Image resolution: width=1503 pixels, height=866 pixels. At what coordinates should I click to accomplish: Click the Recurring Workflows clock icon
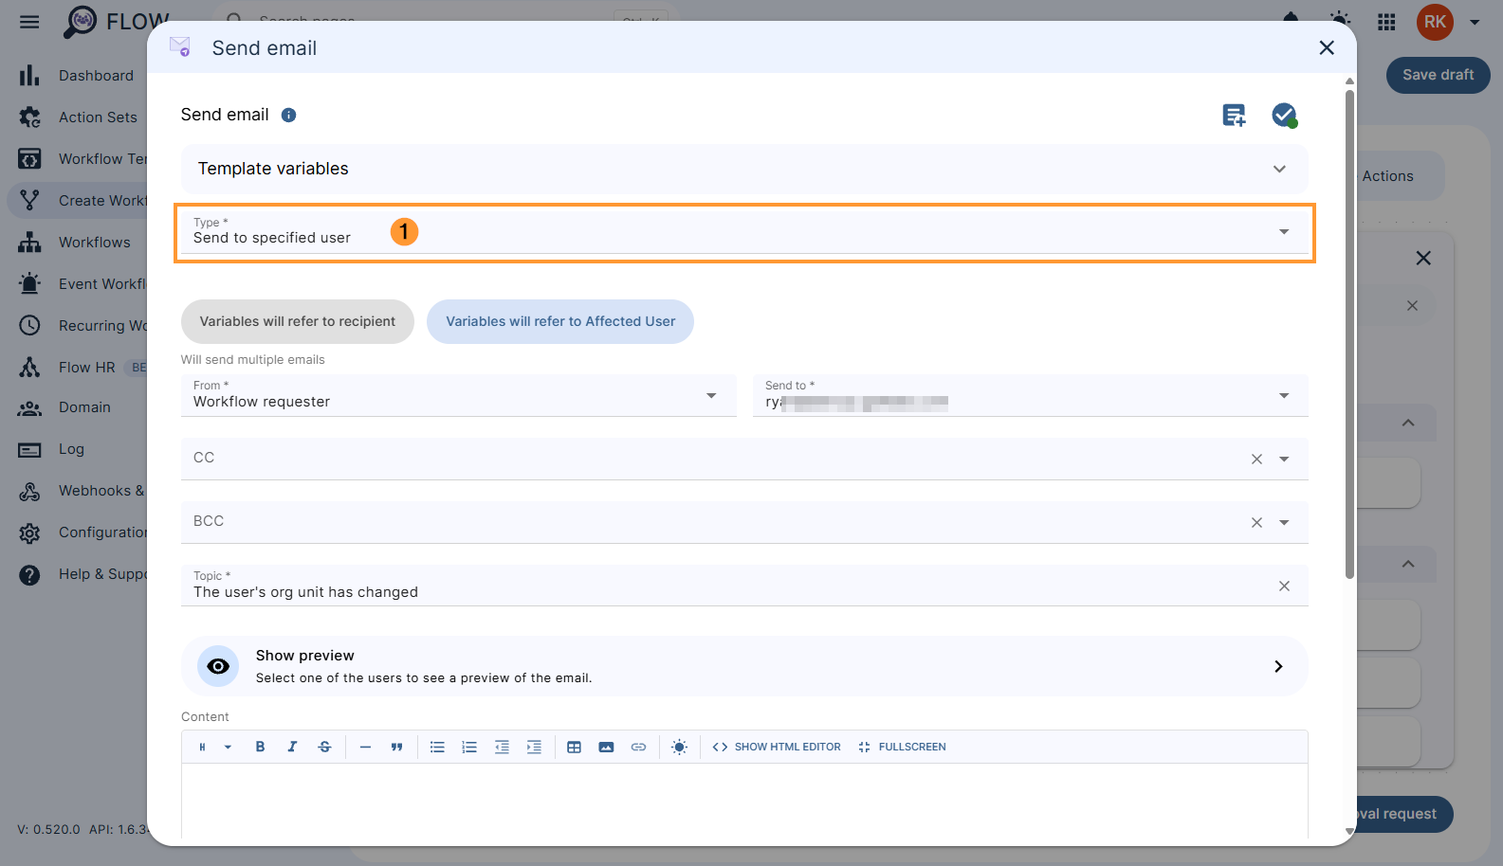[29, 326]
